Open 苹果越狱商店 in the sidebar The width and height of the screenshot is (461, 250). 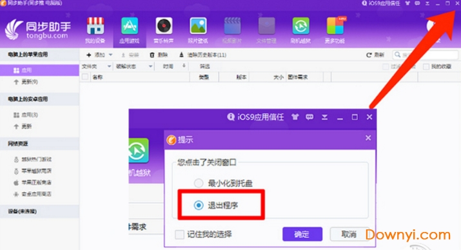point(37,171)
